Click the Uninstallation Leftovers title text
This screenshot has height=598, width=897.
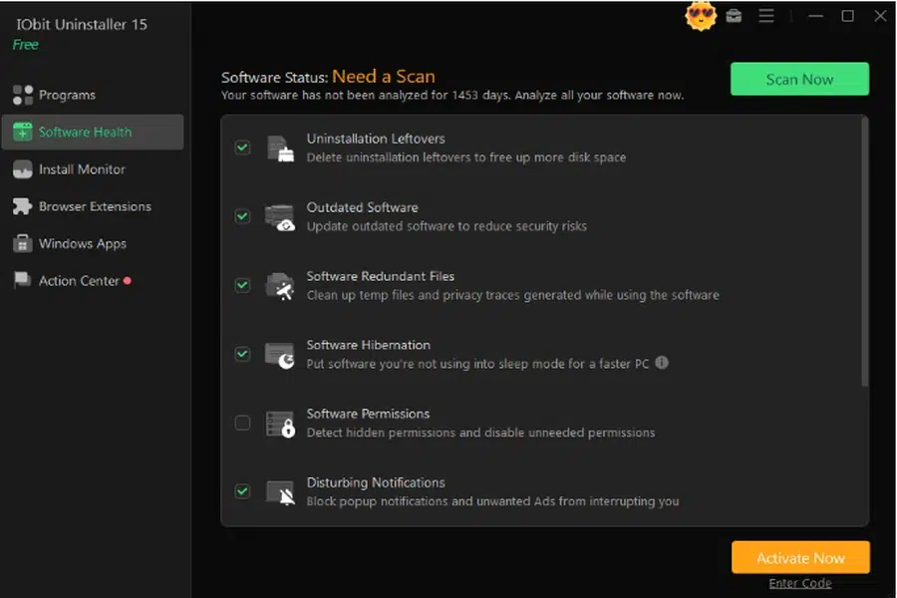[376, 139]
